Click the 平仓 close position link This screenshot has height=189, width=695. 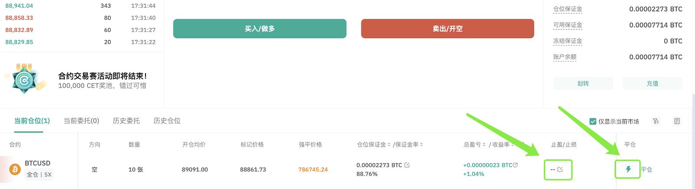coord(646,169)
